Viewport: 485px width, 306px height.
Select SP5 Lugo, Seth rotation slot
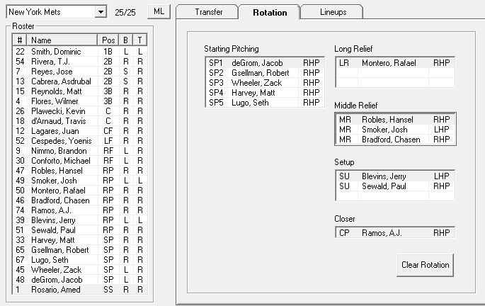(x=265, y=103)
